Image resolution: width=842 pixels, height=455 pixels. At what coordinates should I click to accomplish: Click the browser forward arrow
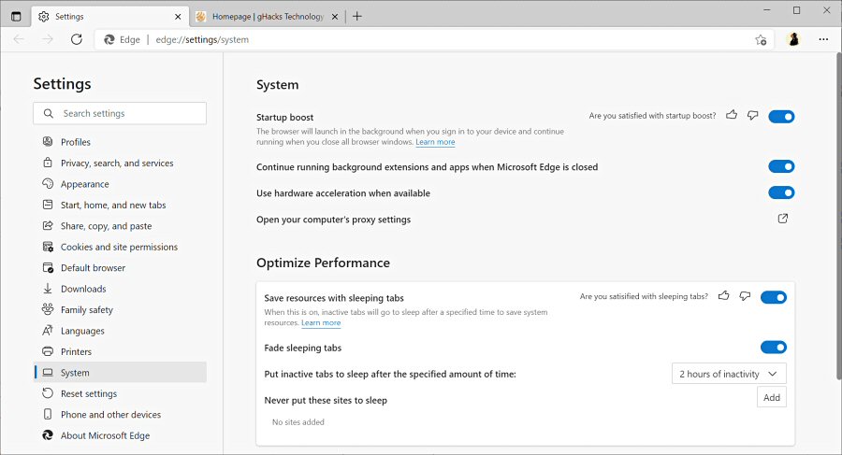(48, 39)
